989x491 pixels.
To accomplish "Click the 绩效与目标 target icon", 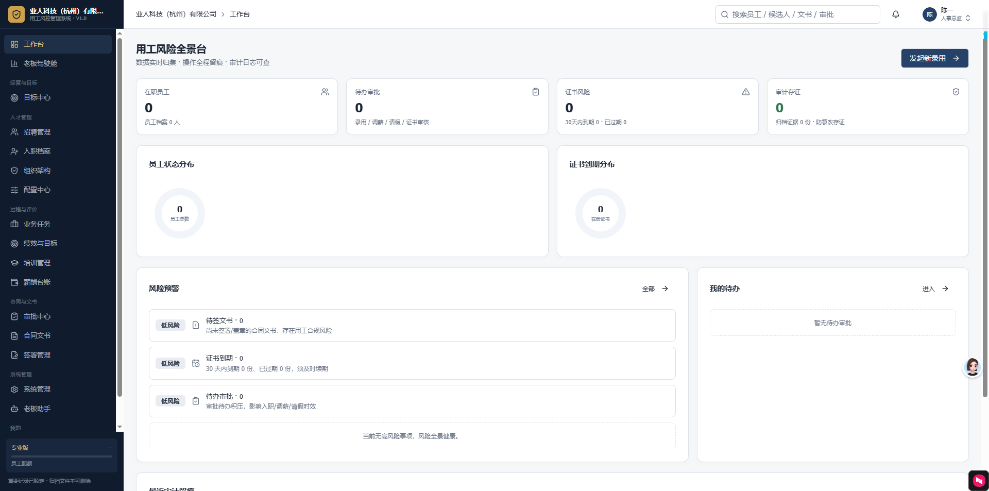I will point(14,244).
